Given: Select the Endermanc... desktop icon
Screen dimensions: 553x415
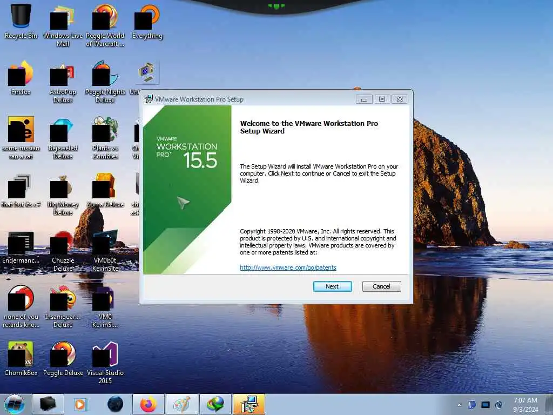Looking at the screenshot, I should point(21,247).
